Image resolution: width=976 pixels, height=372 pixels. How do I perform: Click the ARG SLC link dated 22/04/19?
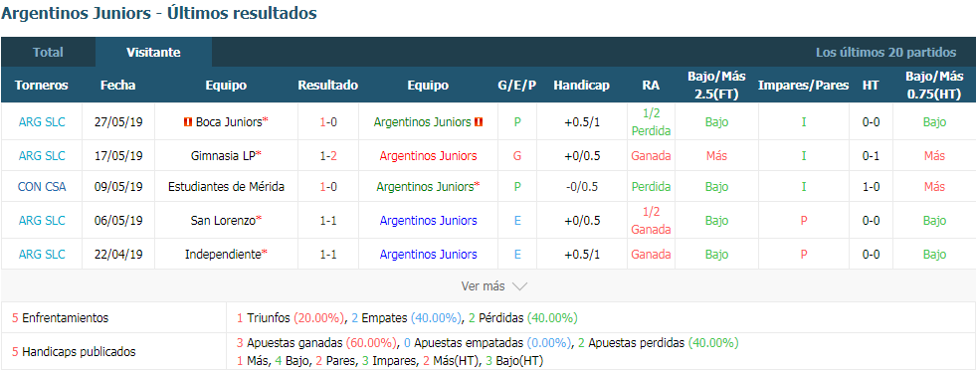point(41,255)
